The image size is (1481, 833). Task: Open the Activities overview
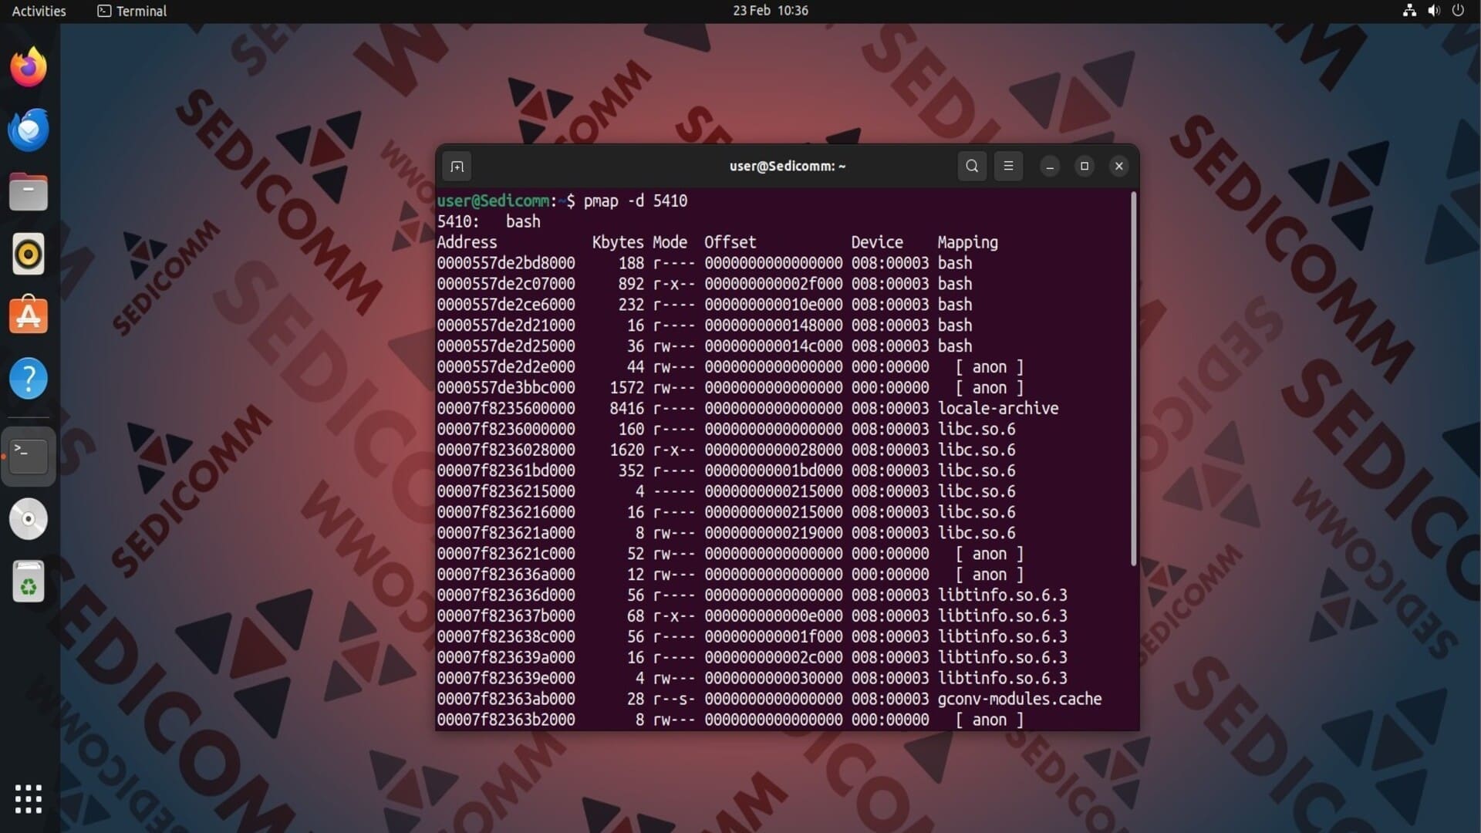click(x=39, y=11)
